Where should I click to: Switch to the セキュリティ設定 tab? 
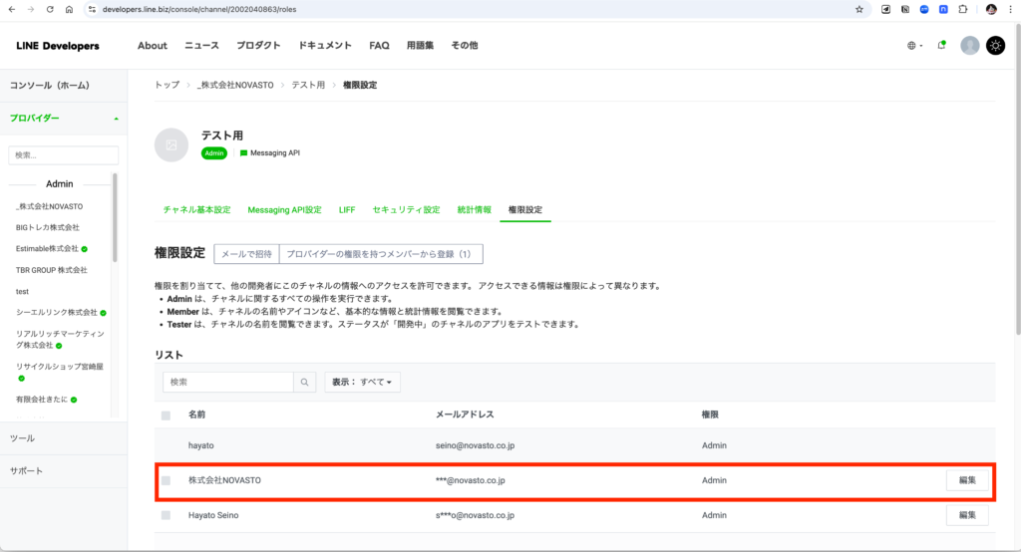[407, 209]
